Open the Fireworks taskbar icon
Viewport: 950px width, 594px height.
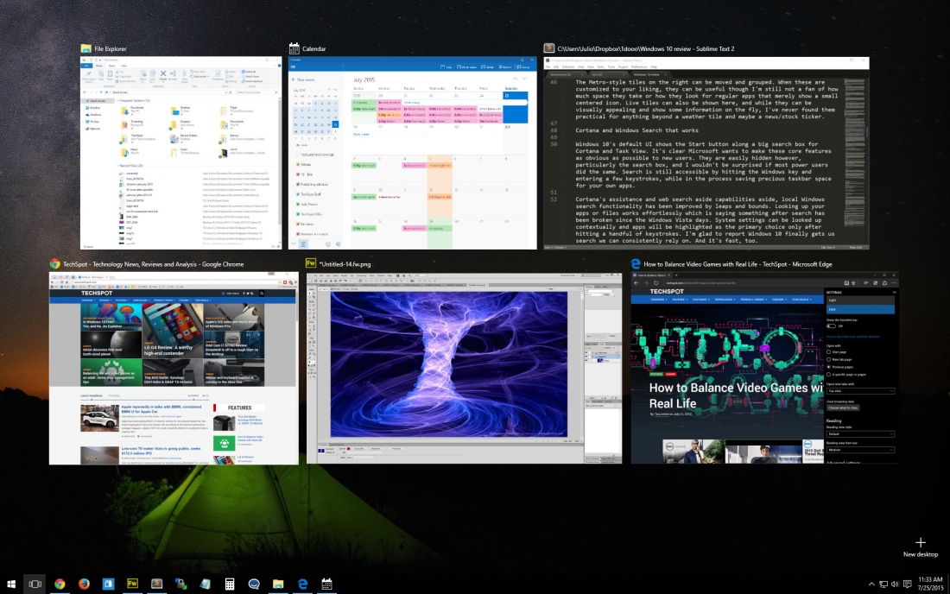(132, 584)
